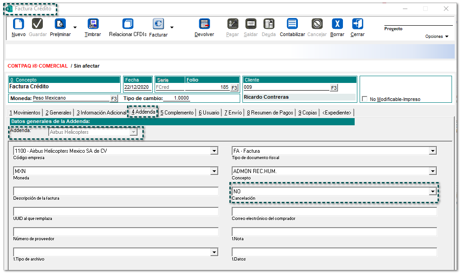461x274 pixels.
Task: Open Preliminar print preview icon
Action: point(60,24)
